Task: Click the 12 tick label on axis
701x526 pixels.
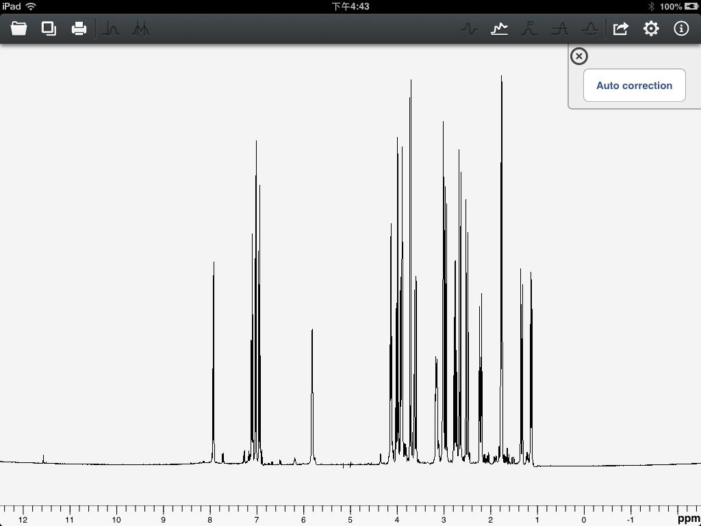Action: 23,520
